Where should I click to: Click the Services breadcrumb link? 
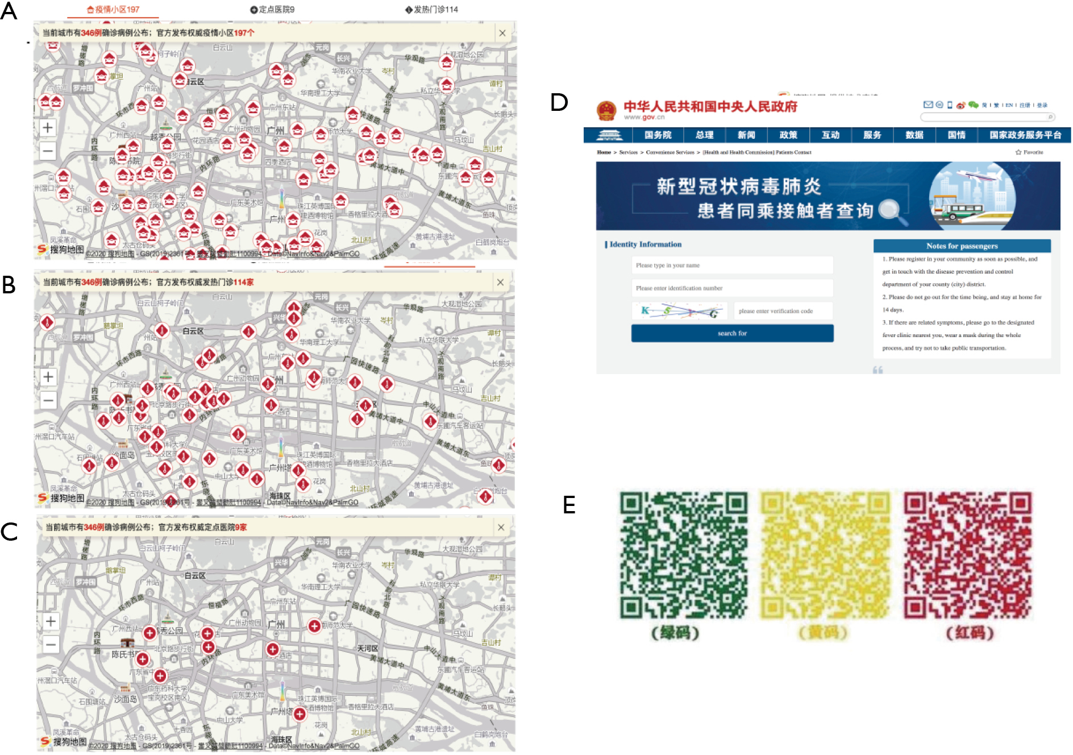tap(628, 152)
